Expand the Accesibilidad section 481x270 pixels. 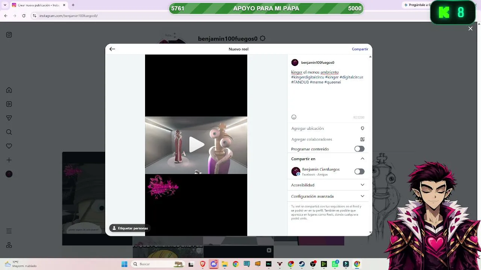click(328, 185)
